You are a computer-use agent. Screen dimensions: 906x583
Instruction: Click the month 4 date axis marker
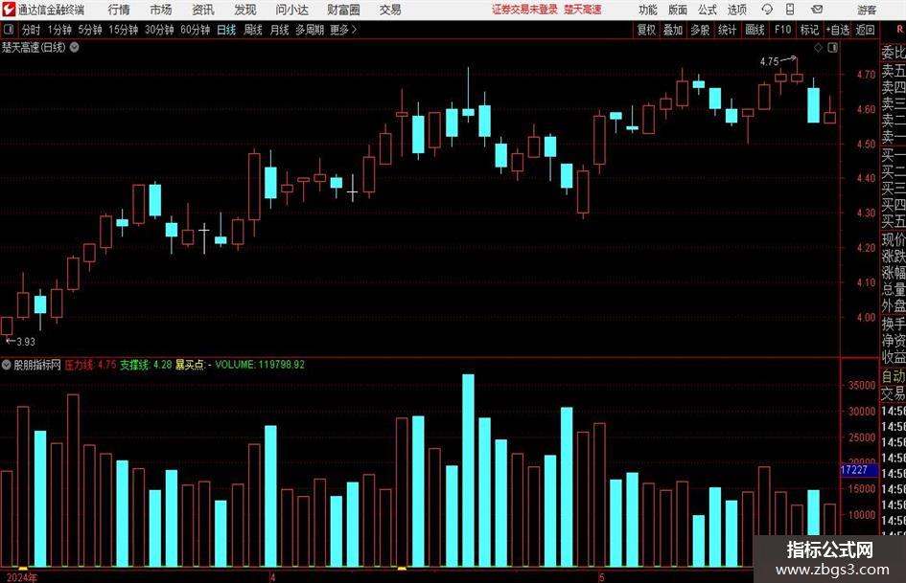(x=272, y=576)
